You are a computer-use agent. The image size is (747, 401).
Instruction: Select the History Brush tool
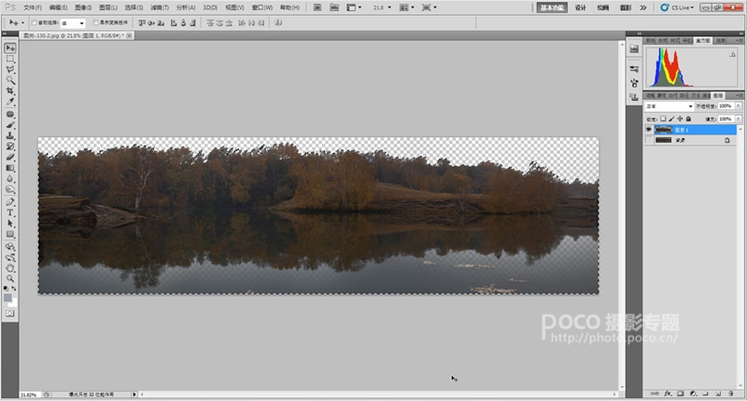pyautogui.click(x=10, y=146)
